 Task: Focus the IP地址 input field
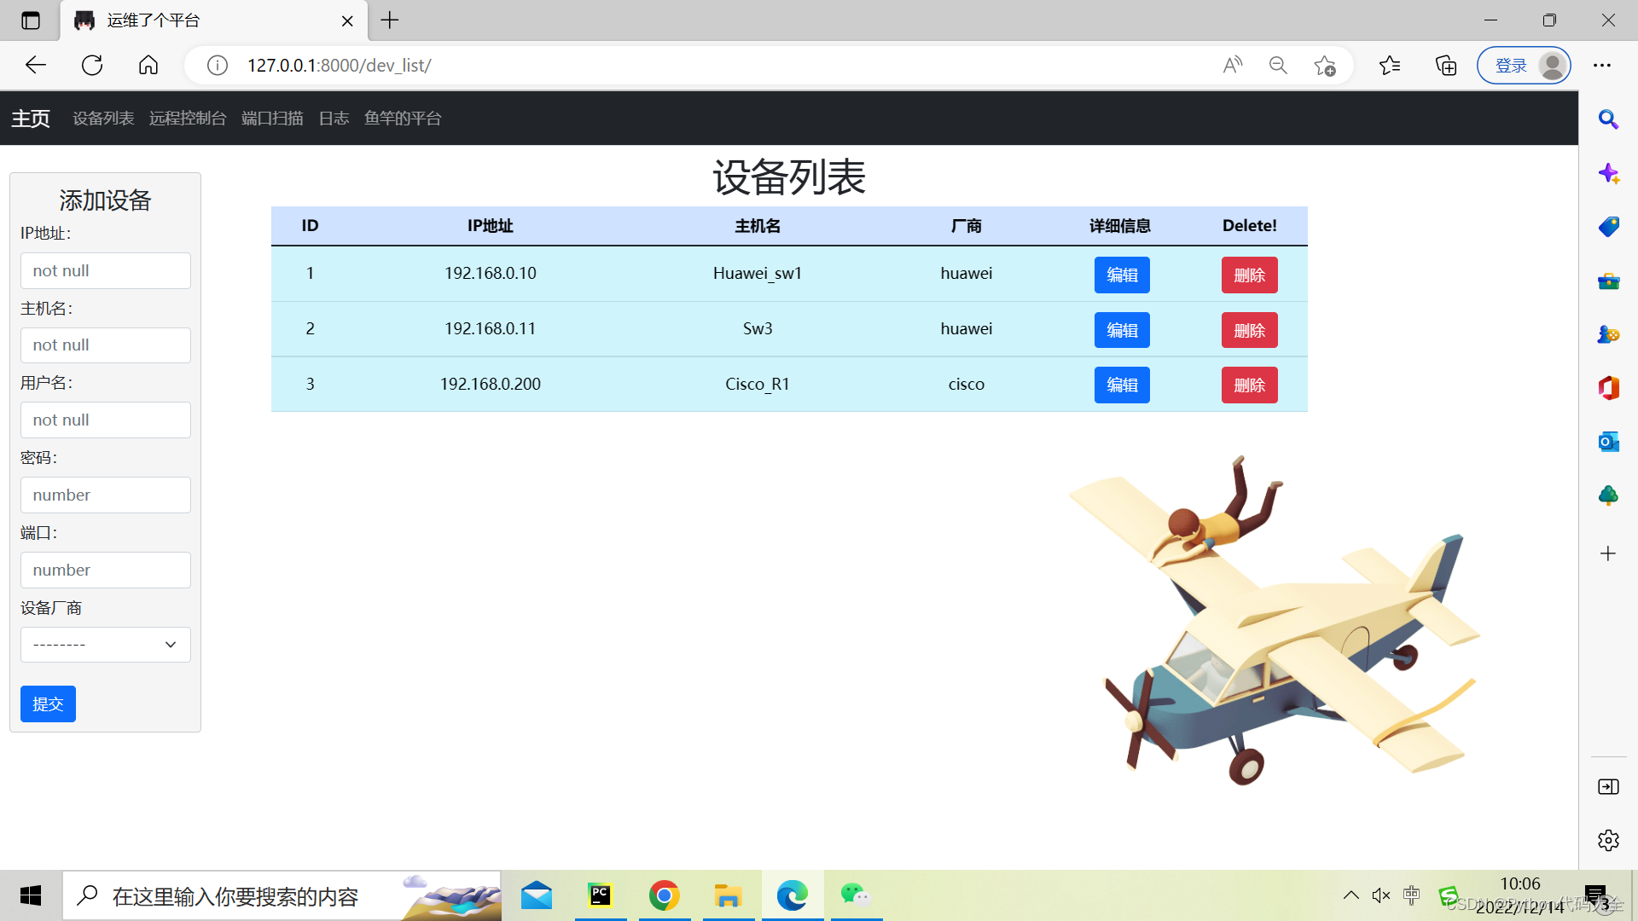(x=106, y=270)
